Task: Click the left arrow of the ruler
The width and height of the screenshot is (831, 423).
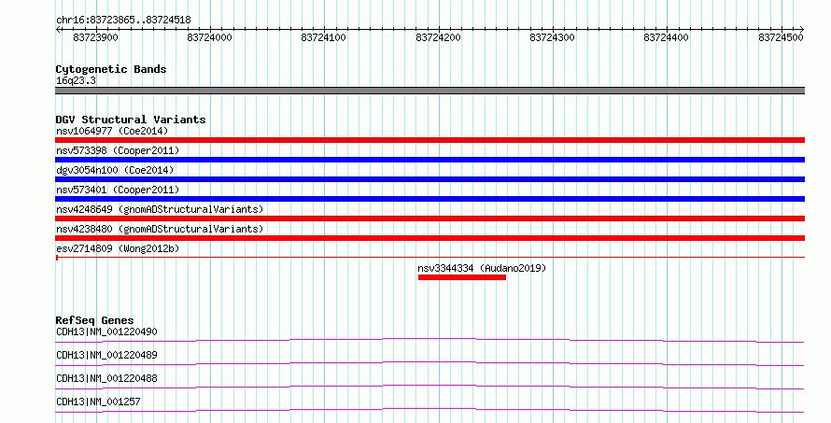Action: 58,29
